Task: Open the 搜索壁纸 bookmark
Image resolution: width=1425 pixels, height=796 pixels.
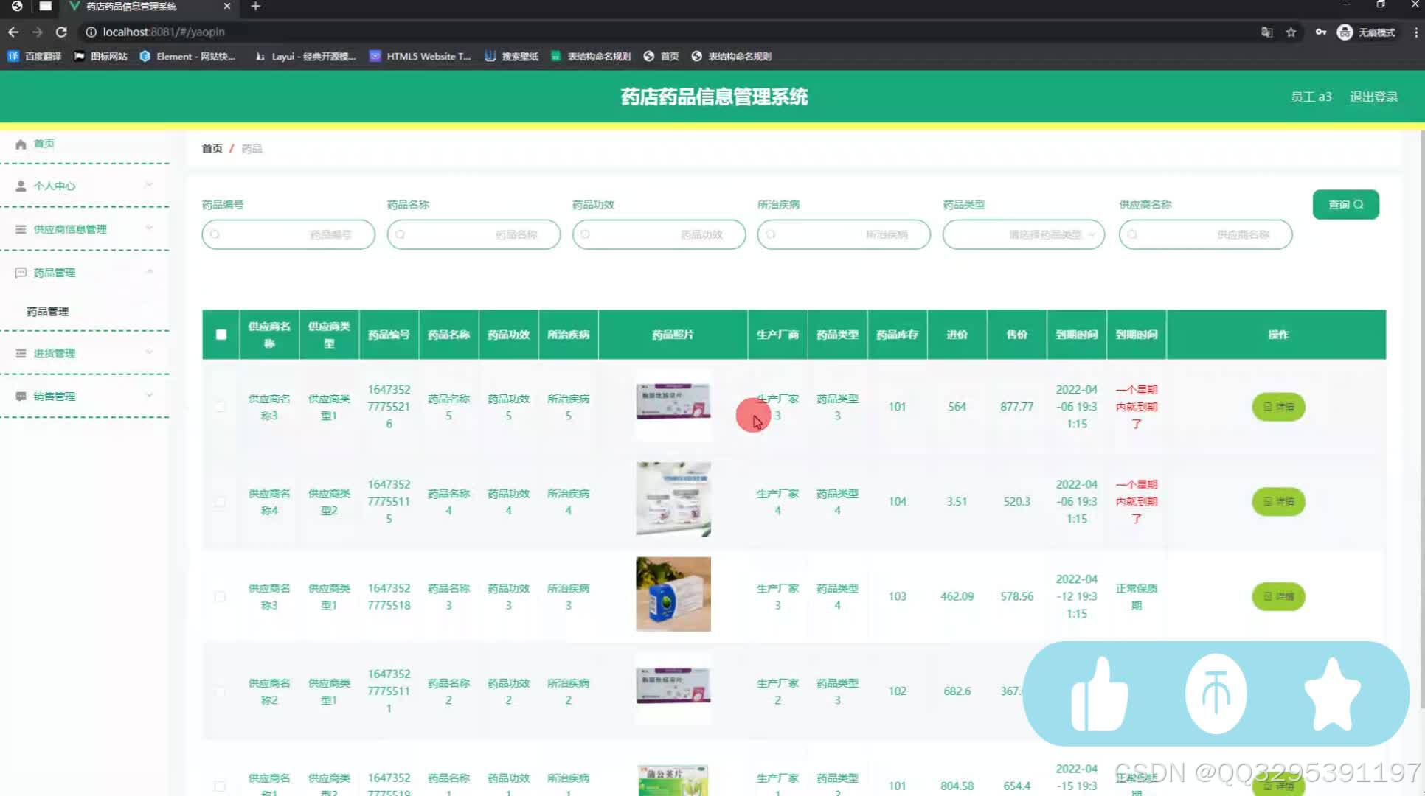Action: tap(512, 56)
